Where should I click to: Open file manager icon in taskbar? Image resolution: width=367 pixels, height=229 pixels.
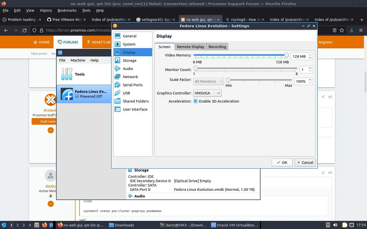[x=37, y=225]
